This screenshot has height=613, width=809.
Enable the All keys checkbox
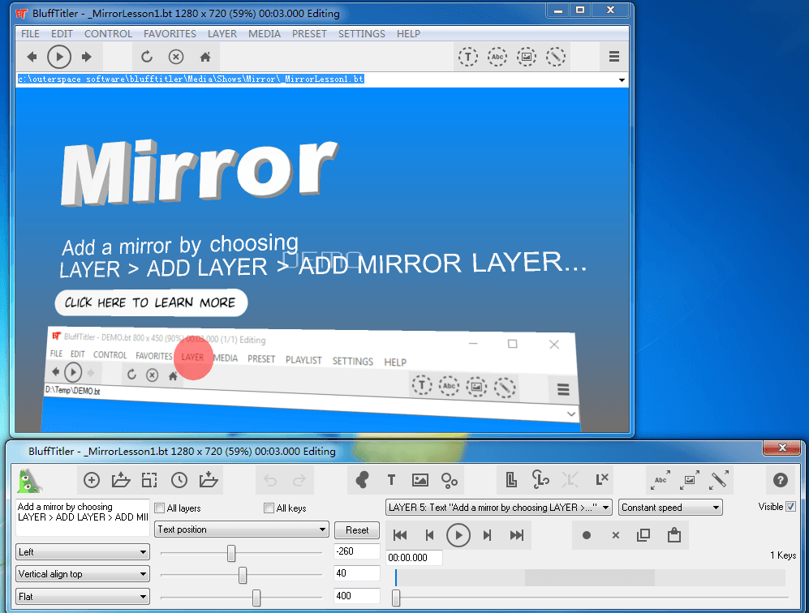pos(269,508)
